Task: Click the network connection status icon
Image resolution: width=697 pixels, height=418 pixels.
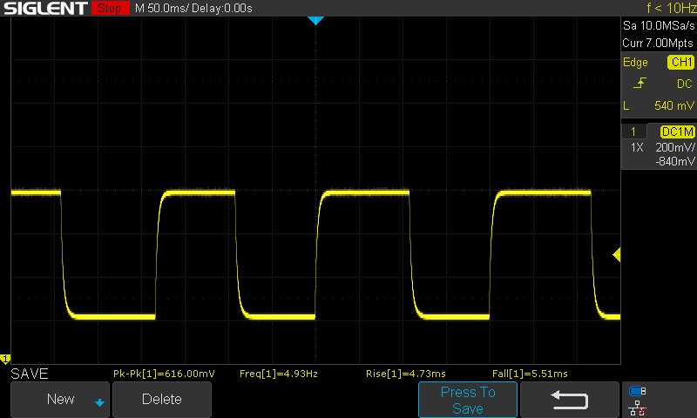Action: point(638,407)
